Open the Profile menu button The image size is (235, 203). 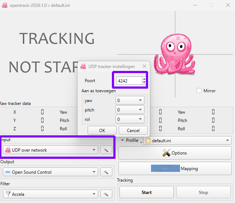click(x=131, y=140)
